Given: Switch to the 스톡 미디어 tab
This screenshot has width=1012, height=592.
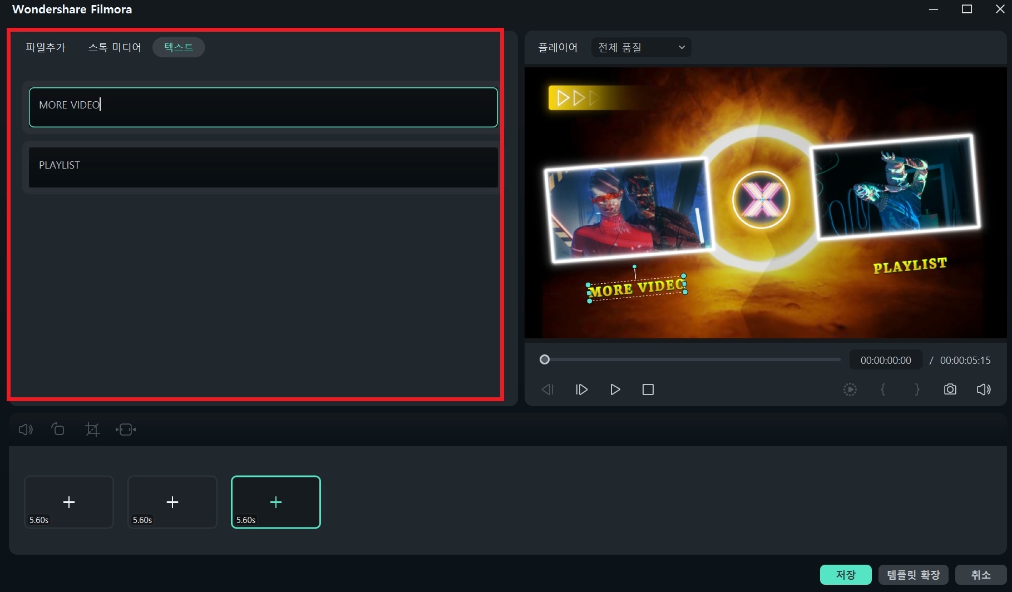Looking at the screenshot, I should click(x=115, y=47).
